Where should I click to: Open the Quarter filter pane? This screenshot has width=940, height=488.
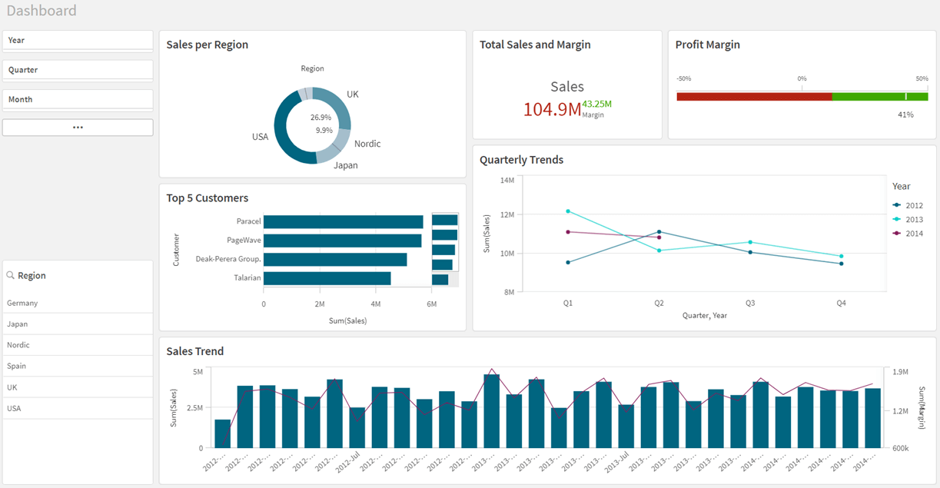coord(77,69)
